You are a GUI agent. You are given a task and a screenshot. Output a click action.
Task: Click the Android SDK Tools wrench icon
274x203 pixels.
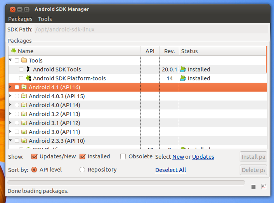click(28, 69)
